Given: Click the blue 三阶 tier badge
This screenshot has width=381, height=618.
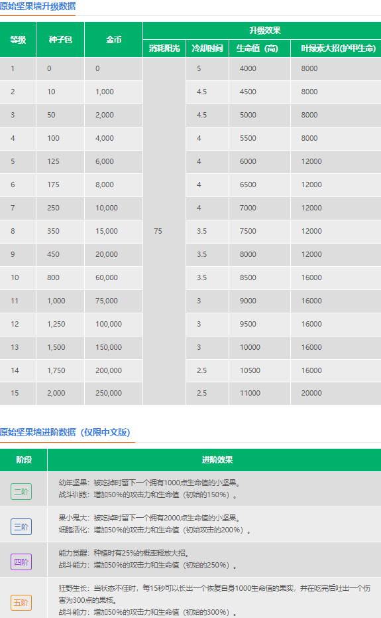Looking at the screenshot, I should 21,526.
